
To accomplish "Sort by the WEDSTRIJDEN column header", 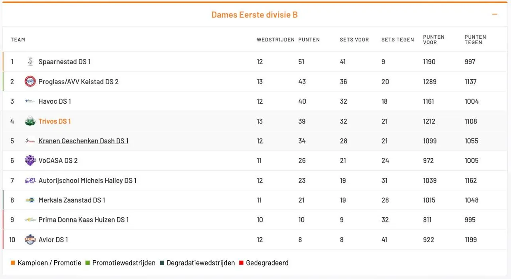I will tap(275, 39).
